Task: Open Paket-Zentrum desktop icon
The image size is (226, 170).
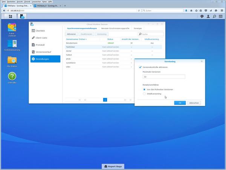Action: coord(12,30)
